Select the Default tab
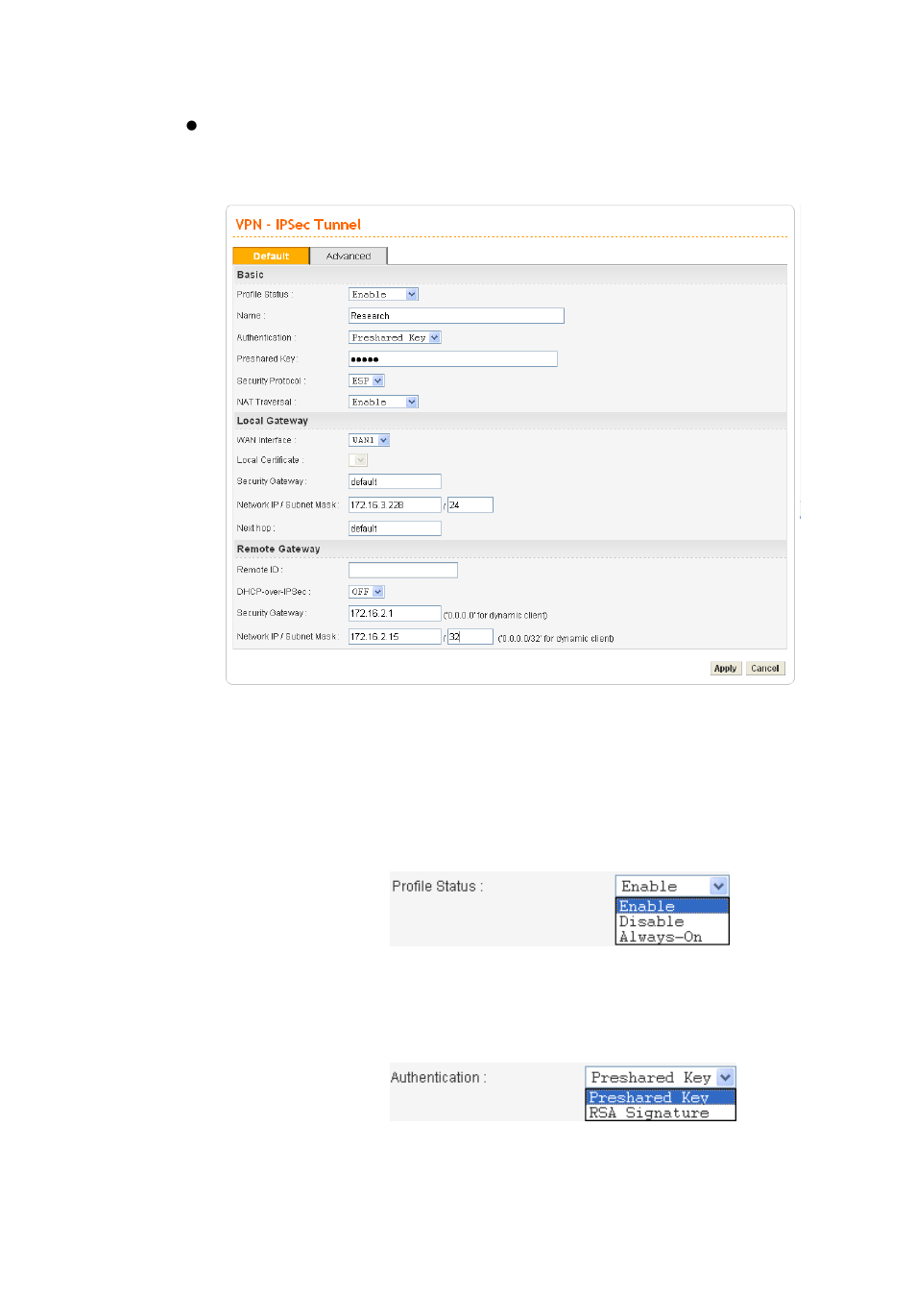 pyautogui.click(x=271, y=256)
